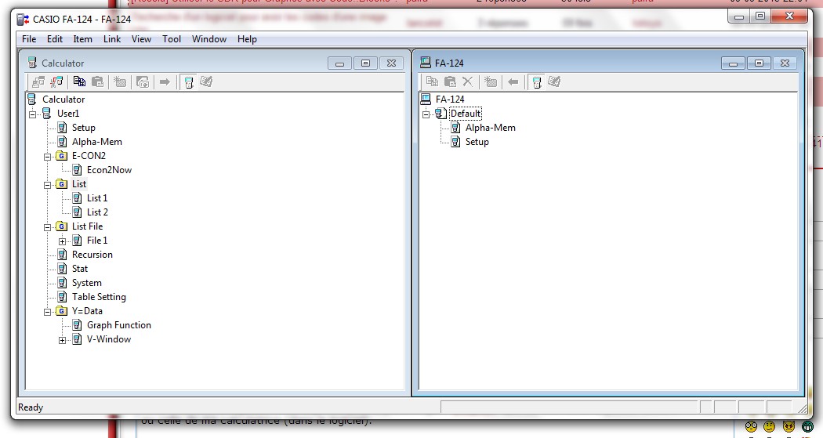Image resolution: width=823 pixels, height=438 pixels.
Task: Collapse the User1 tree node
Action: (x=33, y=114)
